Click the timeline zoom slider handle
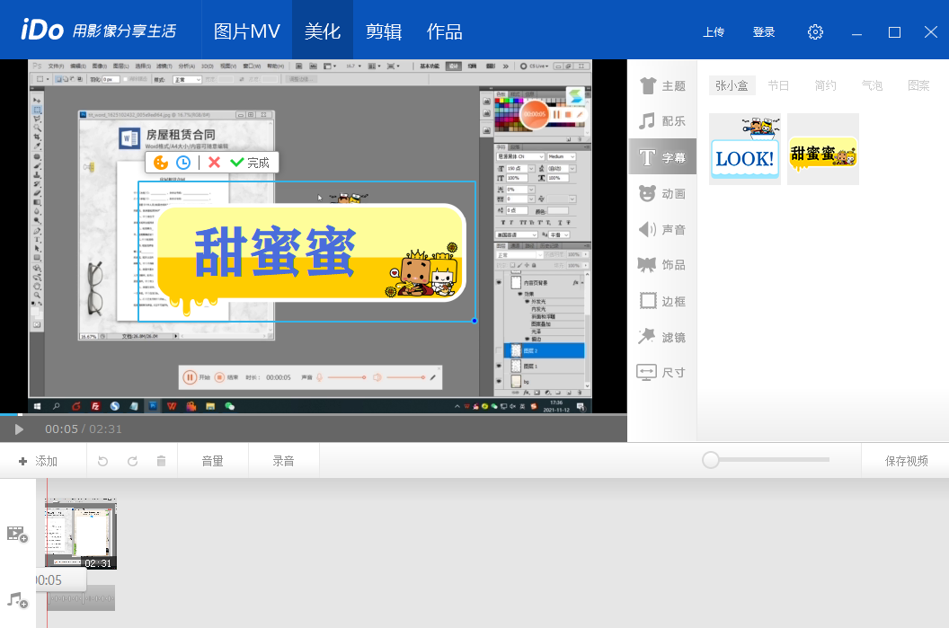This screenshot has height=628, width=949. [711, 460]
